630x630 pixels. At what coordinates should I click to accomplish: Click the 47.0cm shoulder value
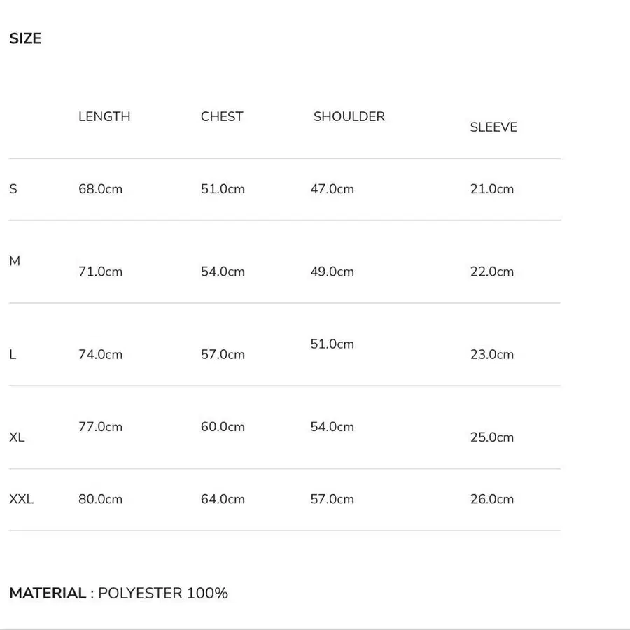(x=332, y=189)
